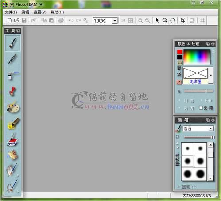Select the paintbrush tool in the toolbox
221x201 pixels.
click(x=12, y=43)
